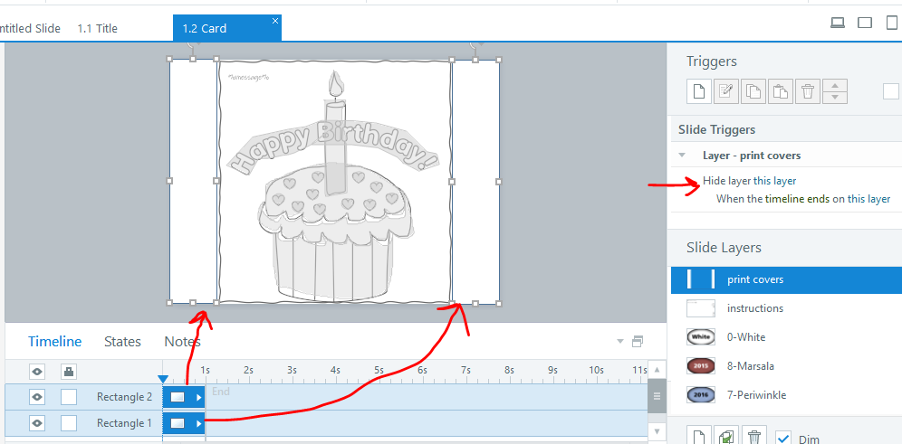Copy the selected trigger
The image size is (902, 444).
753,91
